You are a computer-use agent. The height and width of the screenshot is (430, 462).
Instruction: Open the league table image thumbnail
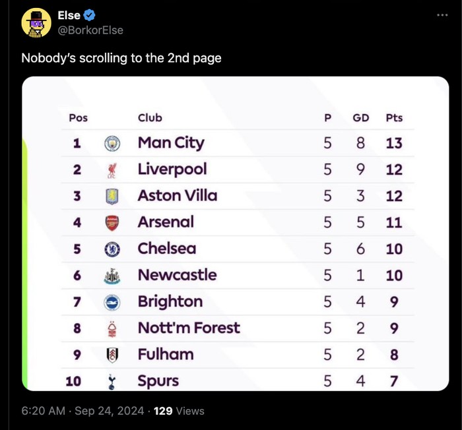(236, 233)
